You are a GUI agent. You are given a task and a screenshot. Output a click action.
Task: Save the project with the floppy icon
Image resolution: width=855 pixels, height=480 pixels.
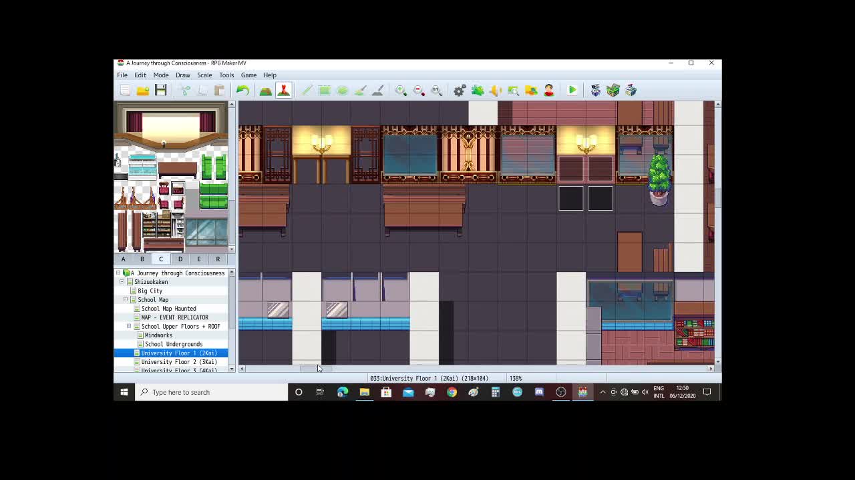point(161,90)
